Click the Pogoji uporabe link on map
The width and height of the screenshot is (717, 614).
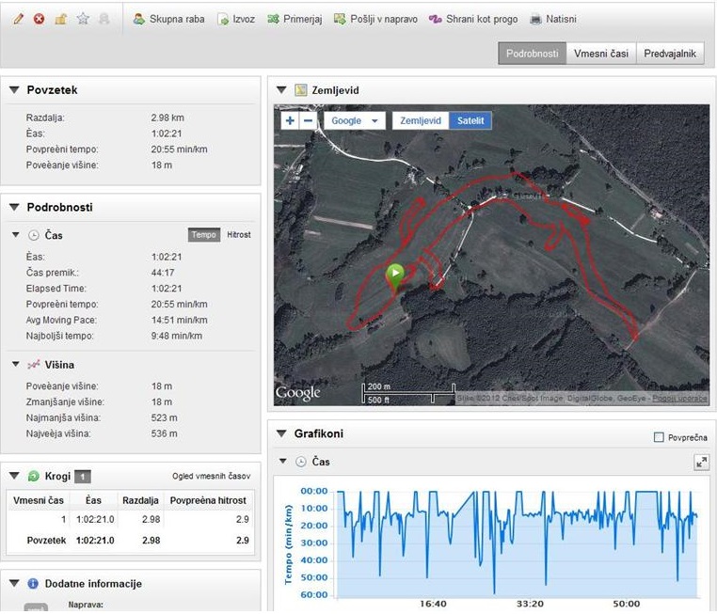[x=680, y=399]
